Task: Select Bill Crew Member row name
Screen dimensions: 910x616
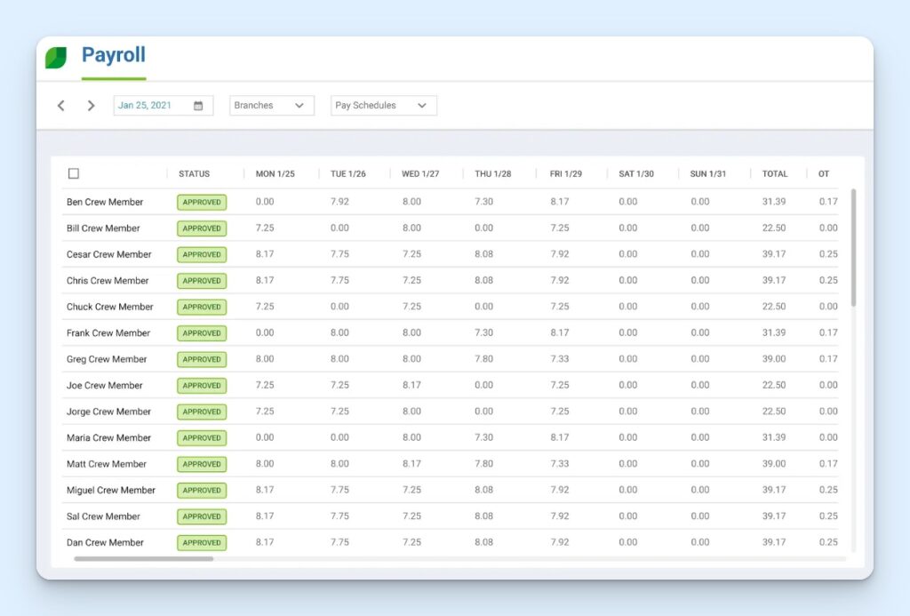Action: click(x=103, y=228)
